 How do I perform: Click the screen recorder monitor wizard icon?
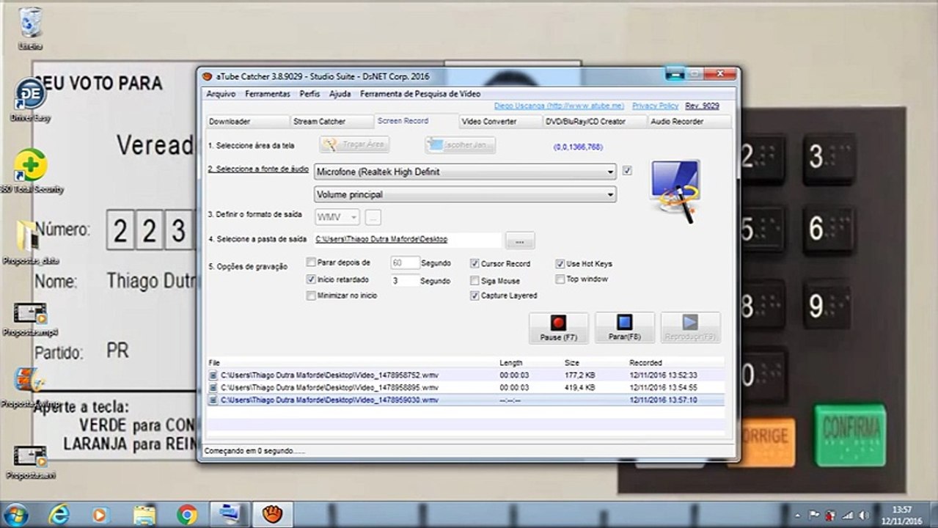[675, 190]
